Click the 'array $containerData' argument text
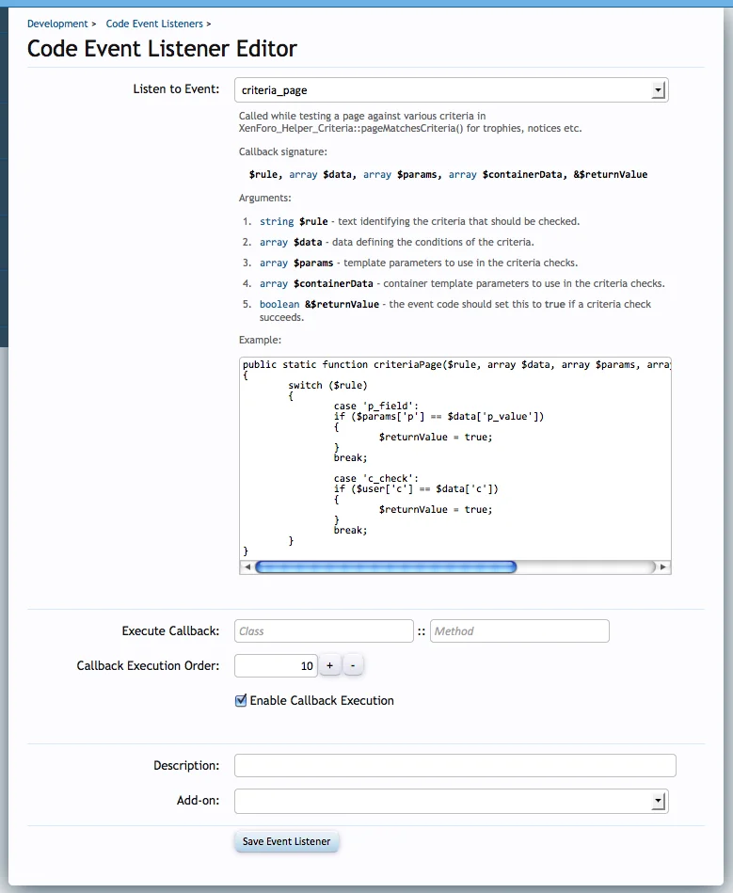Screen dimensions: 733x893 coord(316,283)
